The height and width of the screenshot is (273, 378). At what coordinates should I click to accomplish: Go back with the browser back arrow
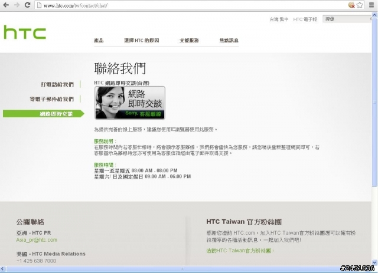pyautogui.click(x=6, y=5)
